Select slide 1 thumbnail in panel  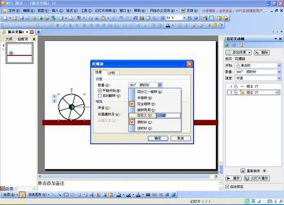19,53
